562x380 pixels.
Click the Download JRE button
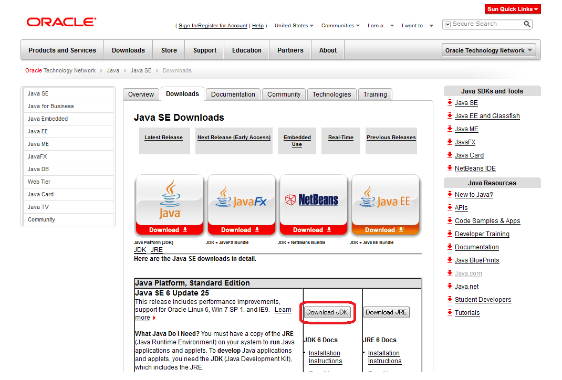coord(387,312)
